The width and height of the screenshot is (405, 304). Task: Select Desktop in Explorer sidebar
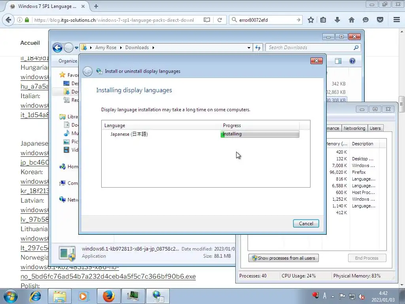pyautogui.click(x=71, y=83)
